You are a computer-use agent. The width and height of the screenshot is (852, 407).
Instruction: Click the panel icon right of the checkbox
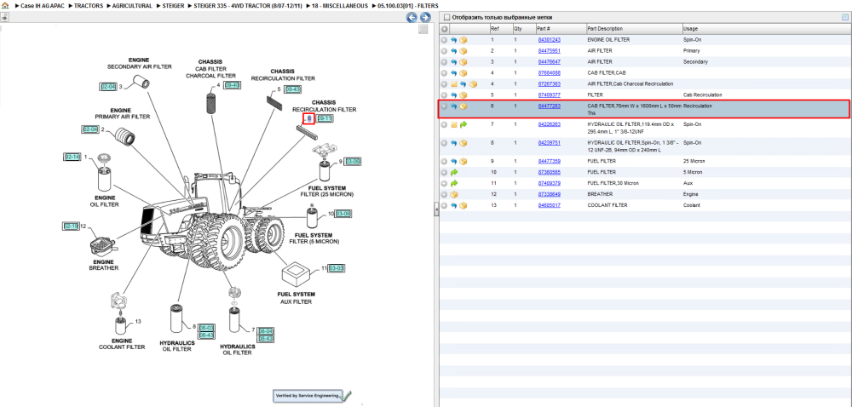[x=845, y=17]
